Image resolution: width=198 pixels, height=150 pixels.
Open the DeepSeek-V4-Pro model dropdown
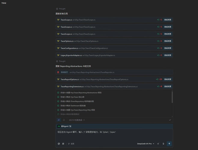pos(146,144)
